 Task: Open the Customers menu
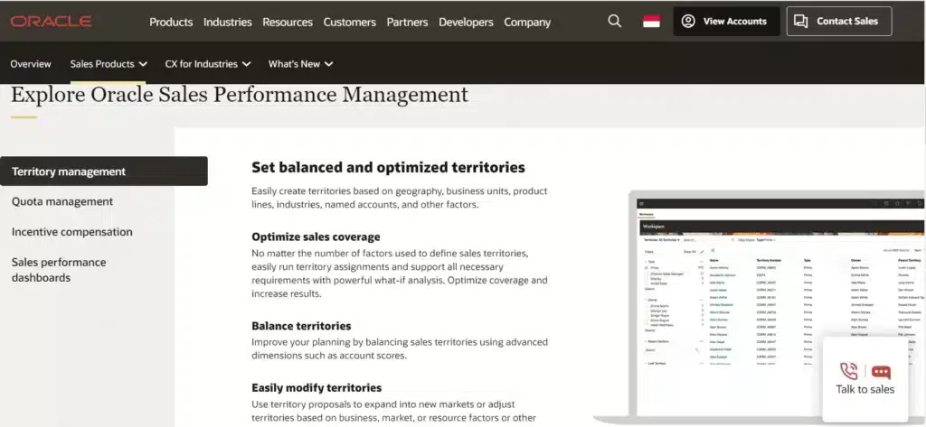(350, 22)
